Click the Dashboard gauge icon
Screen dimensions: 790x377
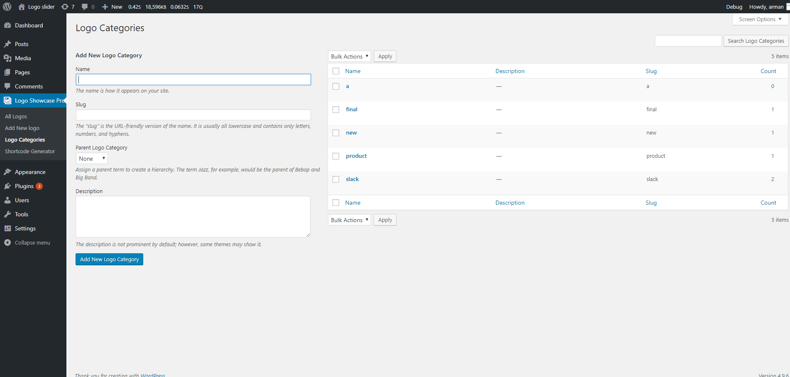(x=7, y=25)
